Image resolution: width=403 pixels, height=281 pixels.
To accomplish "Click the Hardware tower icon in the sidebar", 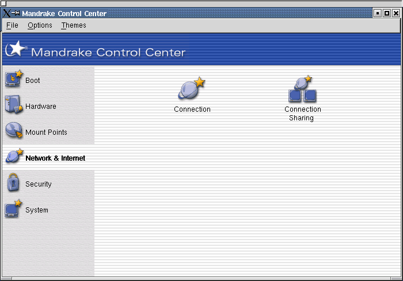I will pos(13,104).
